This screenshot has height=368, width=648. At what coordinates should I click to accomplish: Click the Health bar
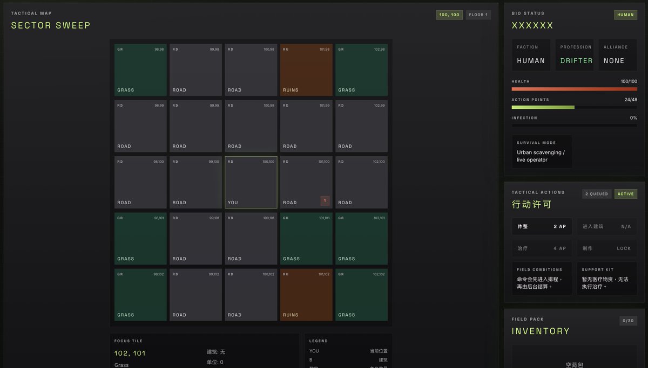pos(574,89)
